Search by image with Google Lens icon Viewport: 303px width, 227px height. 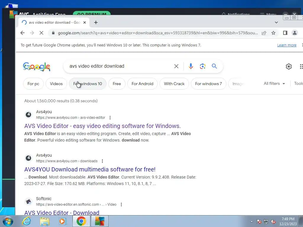202,66
